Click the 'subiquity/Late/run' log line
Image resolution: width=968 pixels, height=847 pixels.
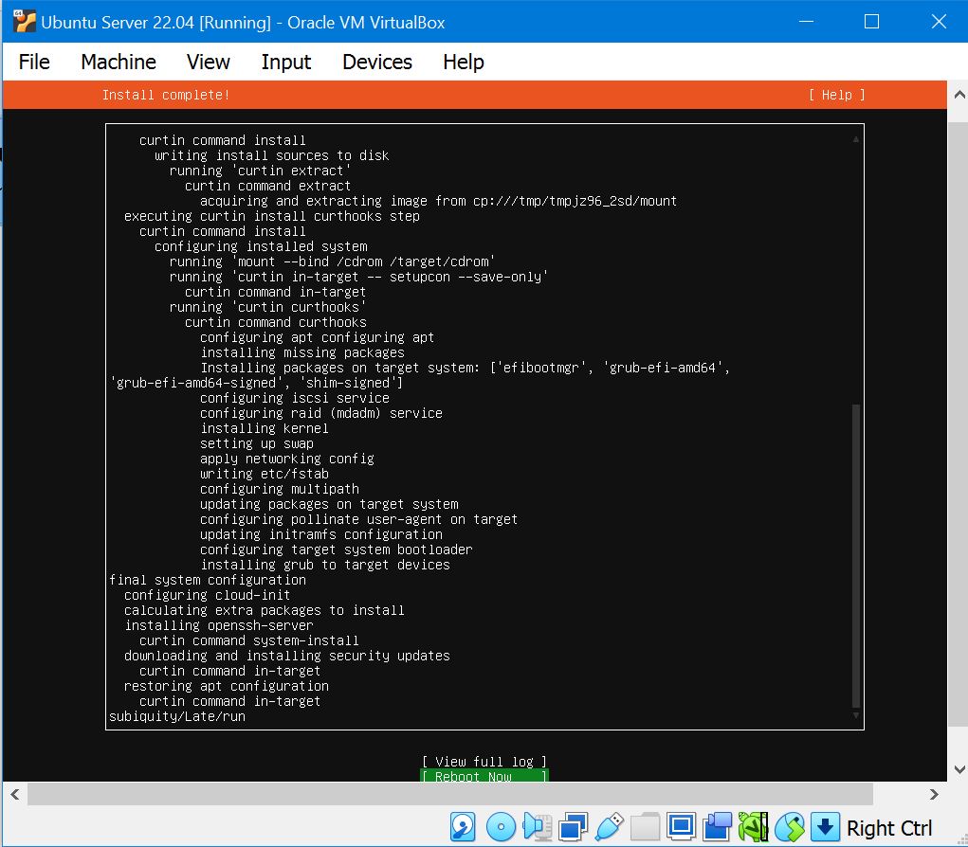(177, 716)
